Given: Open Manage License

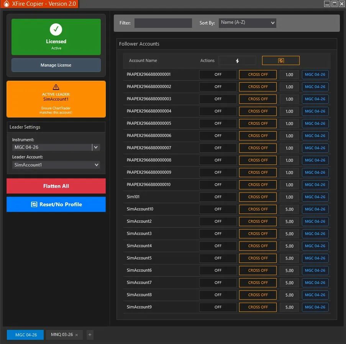Looking at the screenshot, I should point(56,65).
